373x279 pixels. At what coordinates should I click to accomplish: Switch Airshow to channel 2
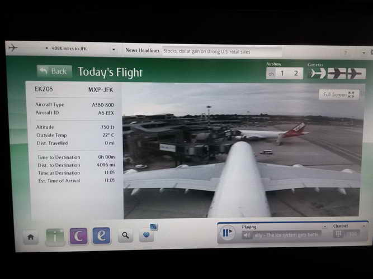(296, 73)
